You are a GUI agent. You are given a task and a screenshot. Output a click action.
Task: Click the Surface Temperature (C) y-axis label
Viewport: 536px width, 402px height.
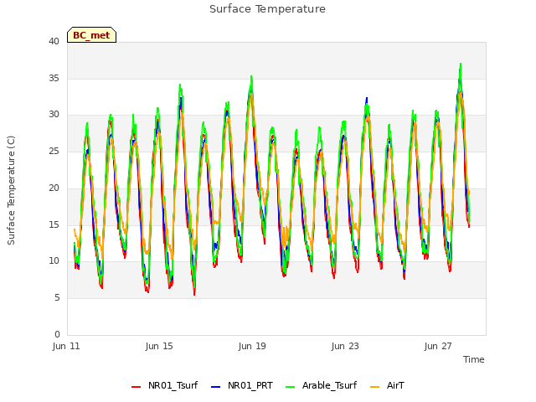click(11, 190)
